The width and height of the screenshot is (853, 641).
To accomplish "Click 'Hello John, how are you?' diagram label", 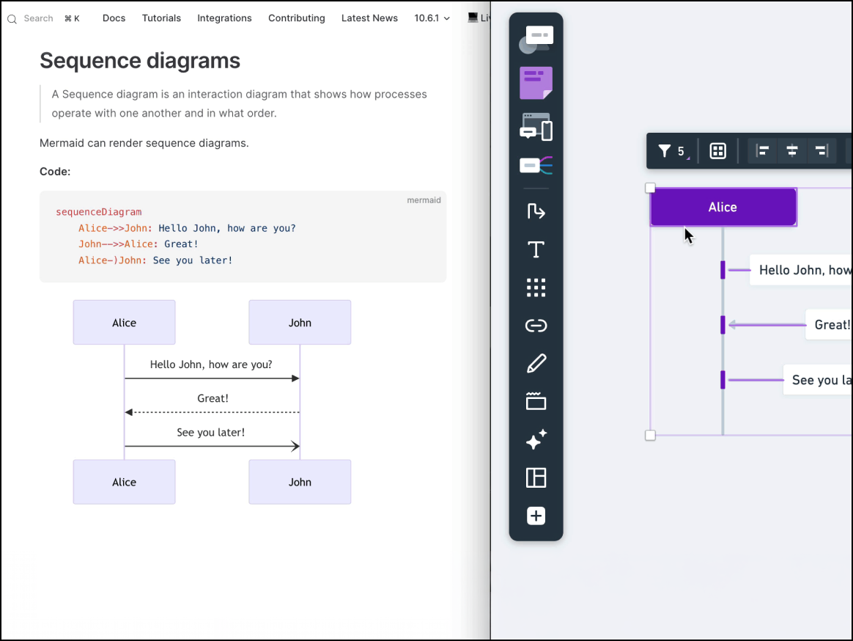I will point(211,365).
